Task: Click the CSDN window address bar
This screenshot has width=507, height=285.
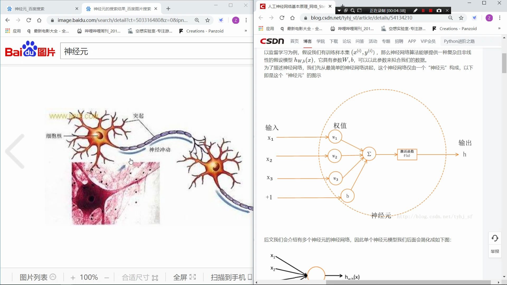Action: (374, 18)
